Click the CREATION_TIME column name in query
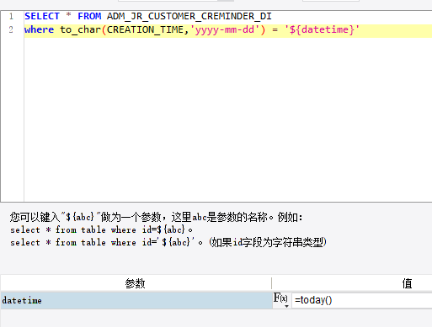 (x=145, y=29)
